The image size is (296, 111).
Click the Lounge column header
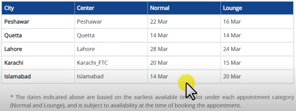click(x=257, y=8)
